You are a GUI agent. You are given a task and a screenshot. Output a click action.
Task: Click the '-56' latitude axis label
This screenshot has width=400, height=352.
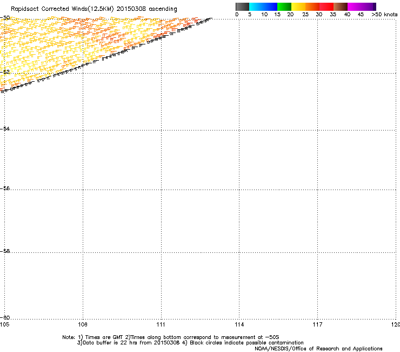point(5,188)
